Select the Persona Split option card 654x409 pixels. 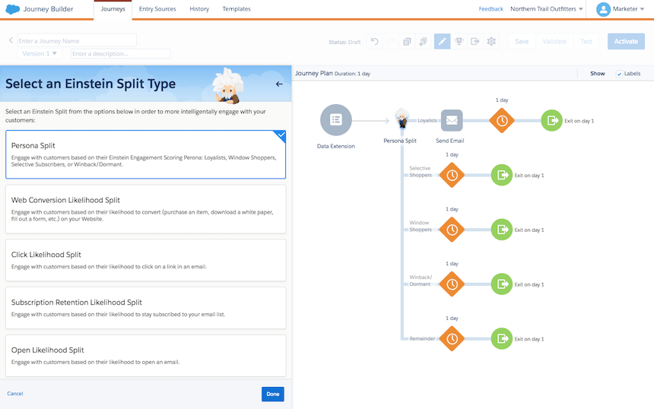click(x=145, y=154)
